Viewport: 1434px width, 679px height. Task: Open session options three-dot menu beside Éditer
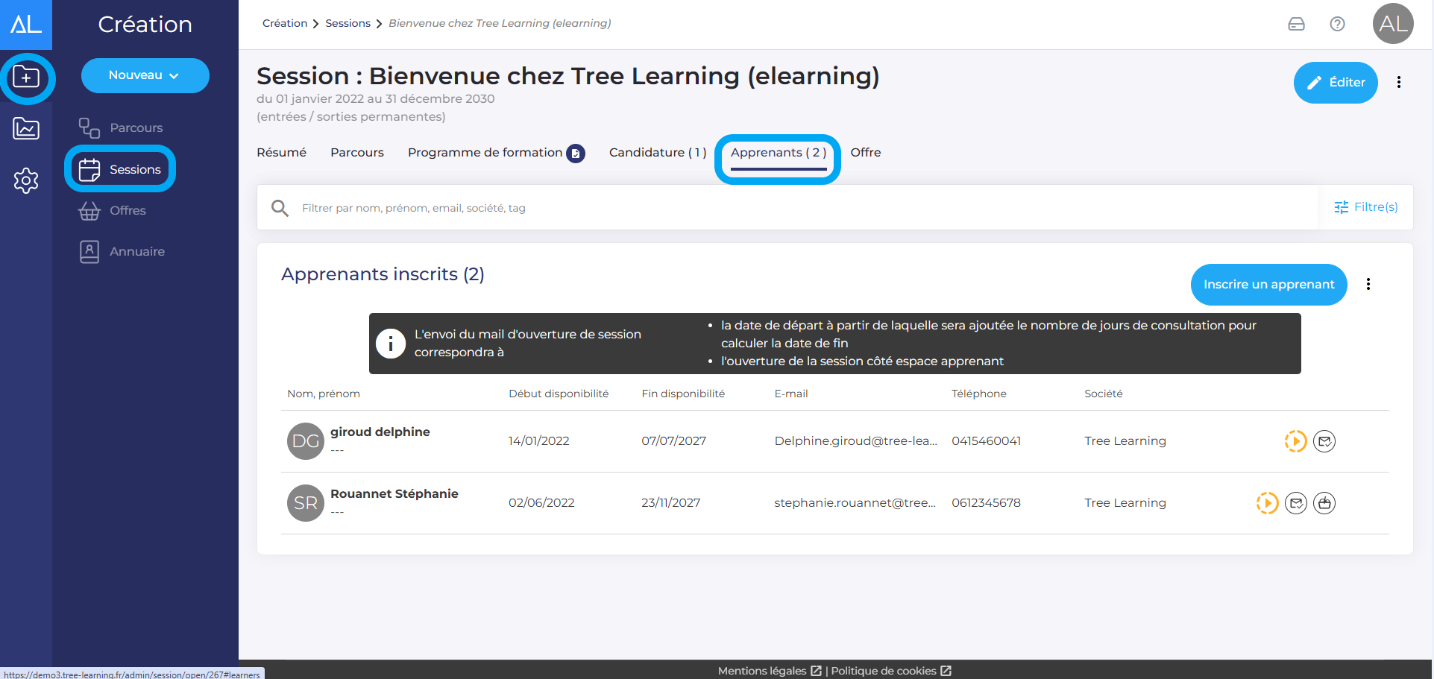pos(1398,82)
